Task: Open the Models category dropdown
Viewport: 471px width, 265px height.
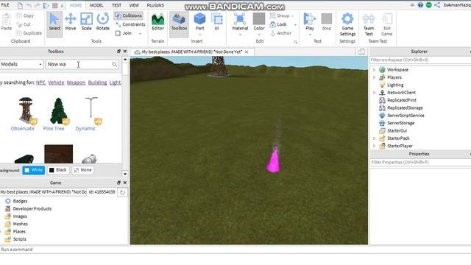Action: [x=21, y=64]
